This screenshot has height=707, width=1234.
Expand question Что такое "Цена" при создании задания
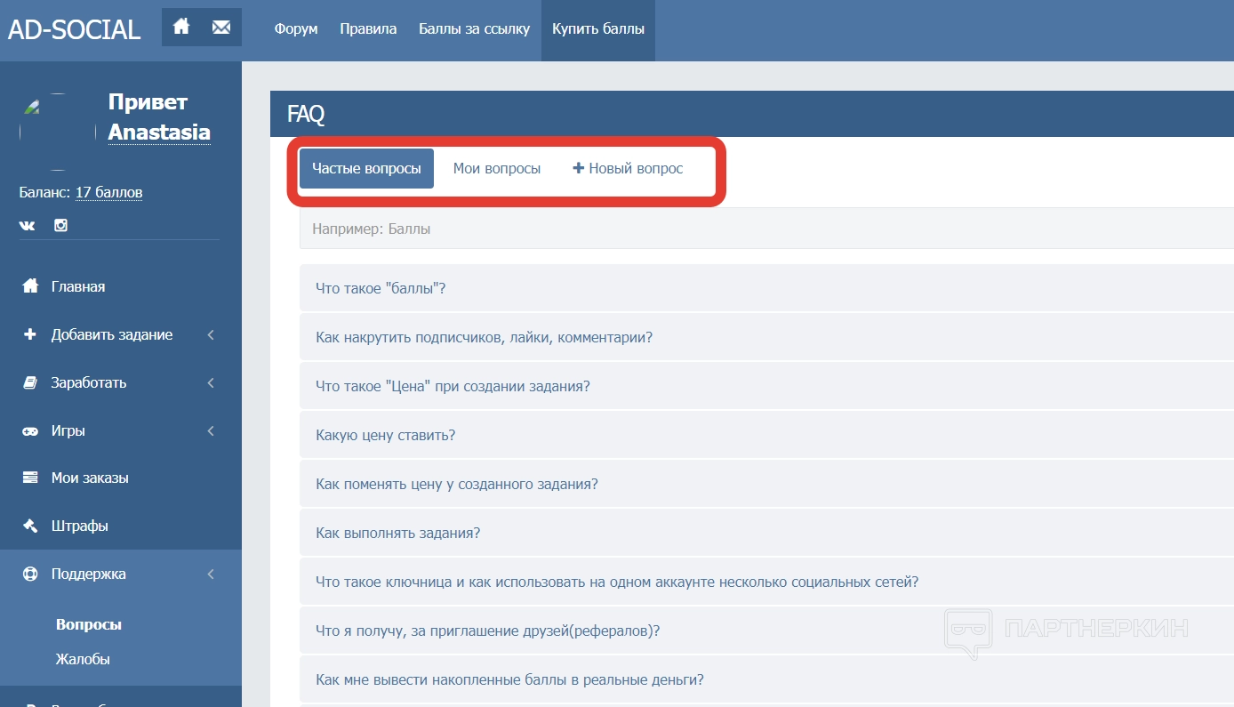point(766,386)
